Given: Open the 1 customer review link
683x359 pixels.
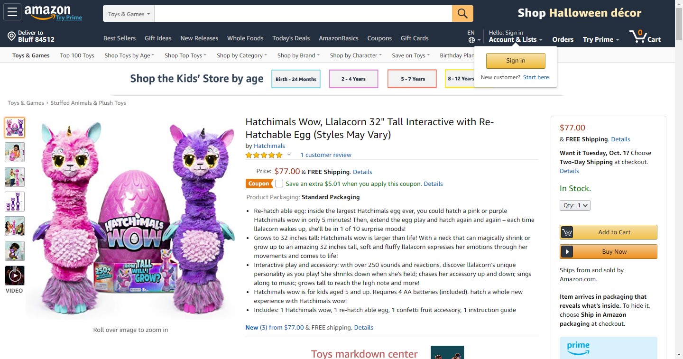Looking at the screenshot, I should [x=326, y=155].
